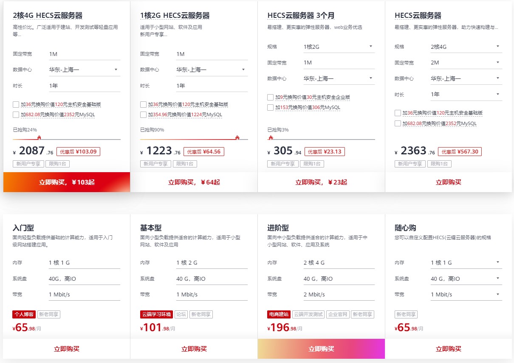514x363 pixels.
Task: Open 数据中心 dropdown in 2核4G HECS card
Action: click(85, 70)
